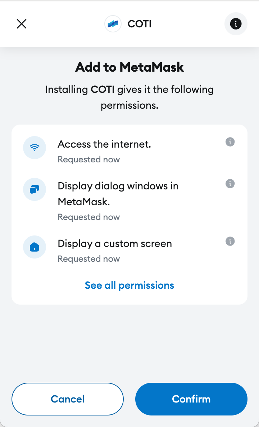Show info for Display a custom screen permission
Viewport: 259px width, 427px height.
click(x=230, y=241)
